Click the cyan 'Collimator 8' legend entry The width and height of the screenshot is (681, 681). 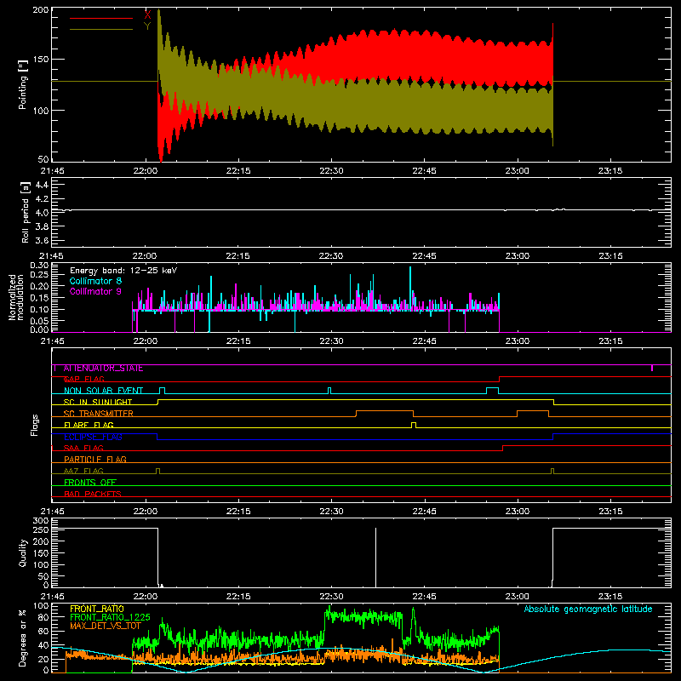[95, 281]
